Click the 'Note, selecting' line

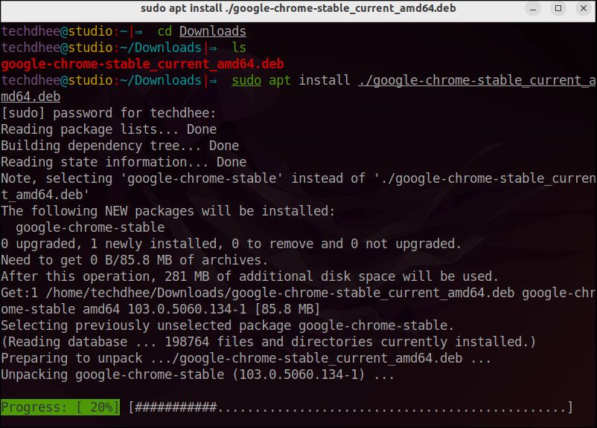pos(298,178)
